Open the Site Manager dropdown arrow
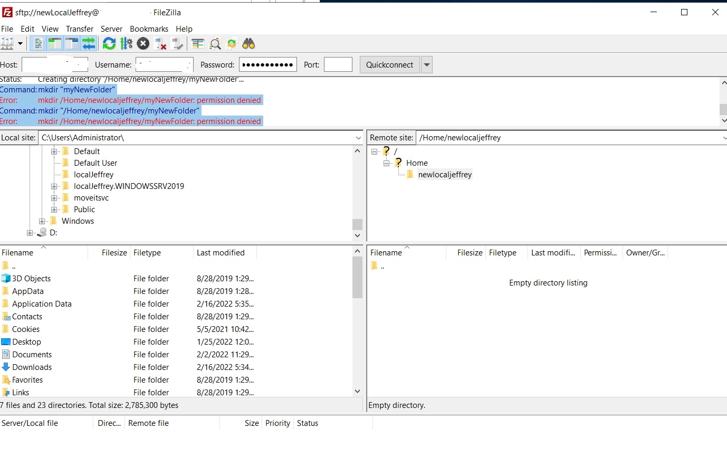 20,43
